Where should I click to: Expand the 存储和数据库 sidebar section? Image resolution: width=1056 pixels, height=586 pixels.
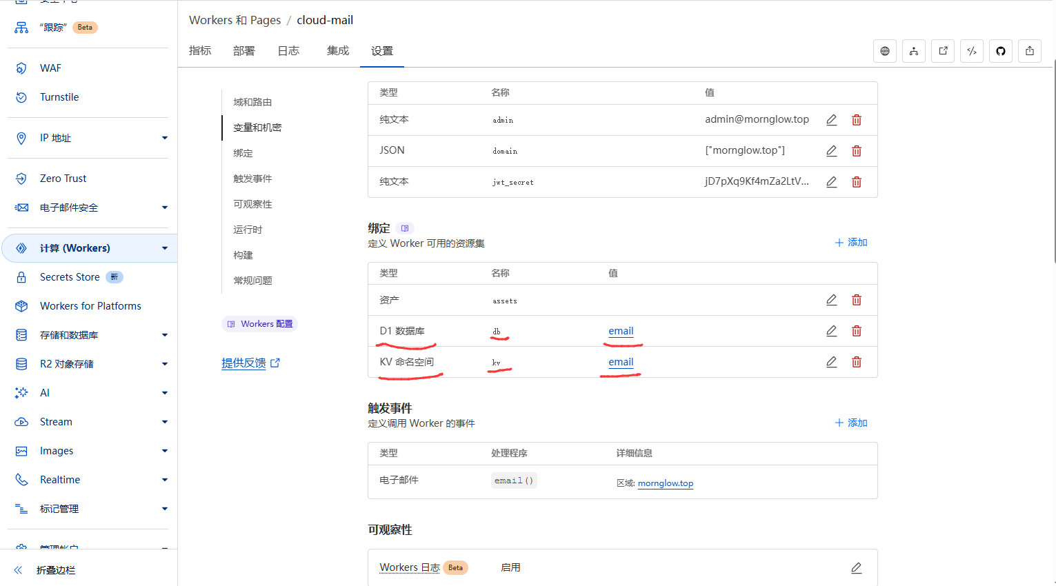[x=164, y=335]
